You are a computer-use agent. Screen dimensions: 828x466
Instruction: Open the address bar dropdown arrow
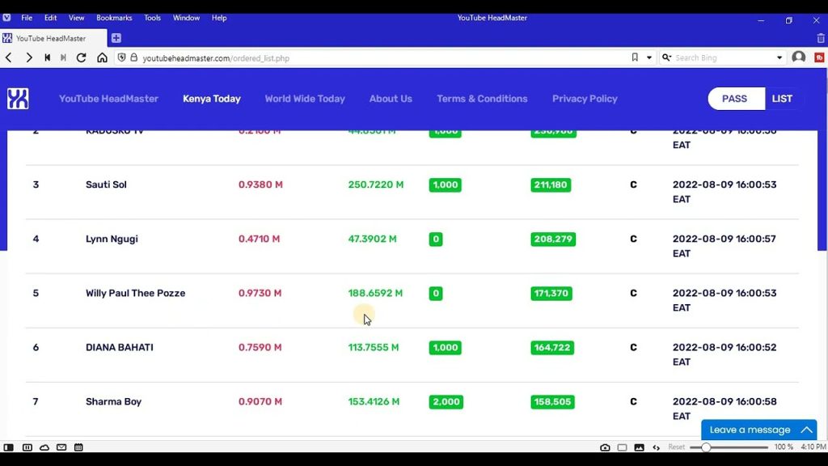(649, 57)
